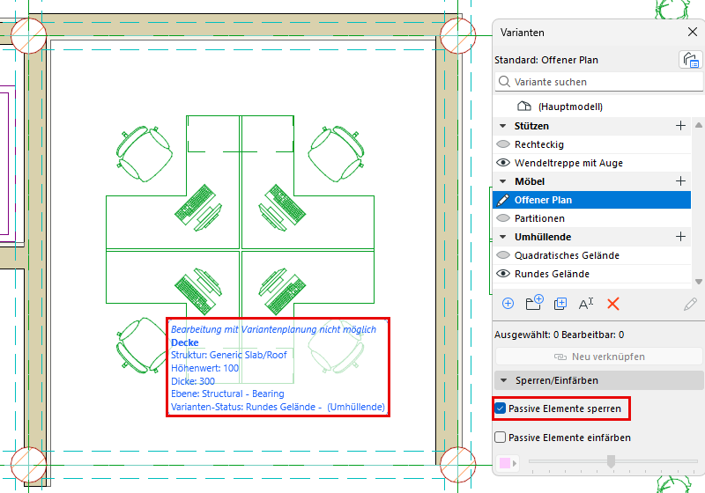Collapse the Stützen variant set
Screen dimensions: 705x493
[x=503, y=126]
